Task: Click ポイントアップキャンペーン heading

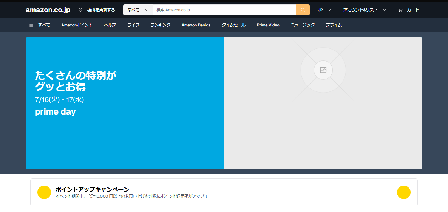Action: pos(92,189)
